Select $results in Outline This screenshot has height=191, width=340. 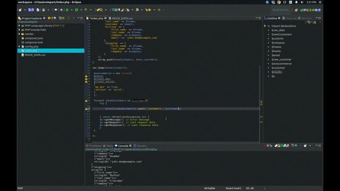click(x=277, y=72)
